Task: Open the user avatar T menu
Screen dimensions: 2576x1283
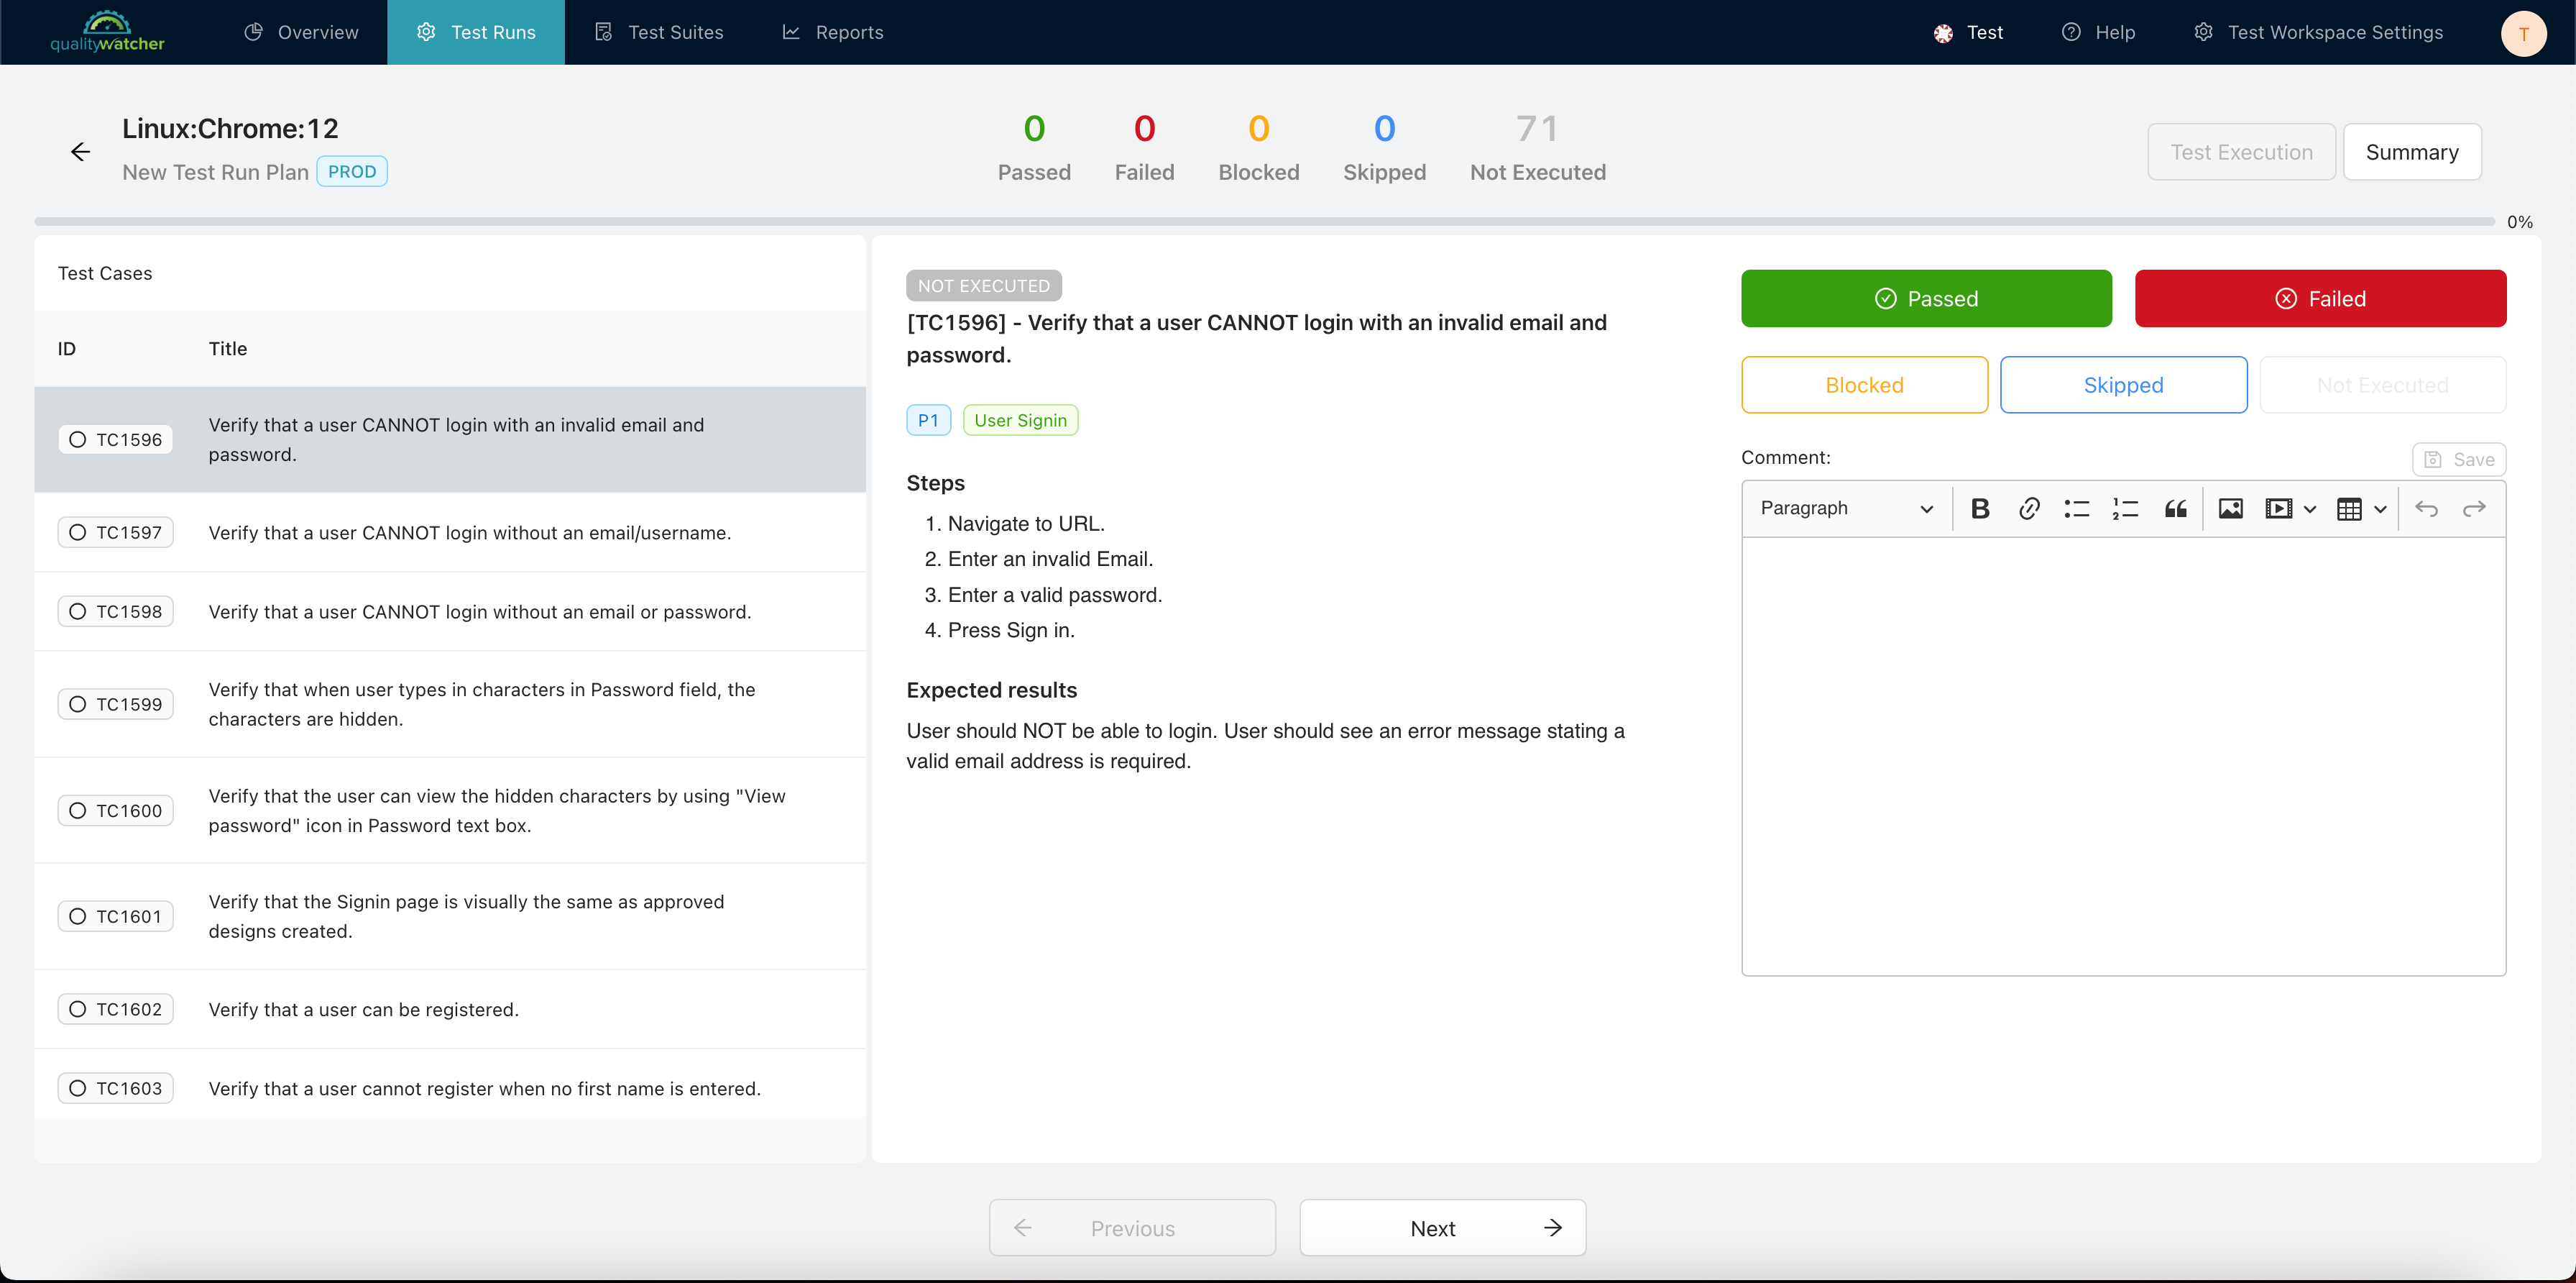Action: 2523,33
